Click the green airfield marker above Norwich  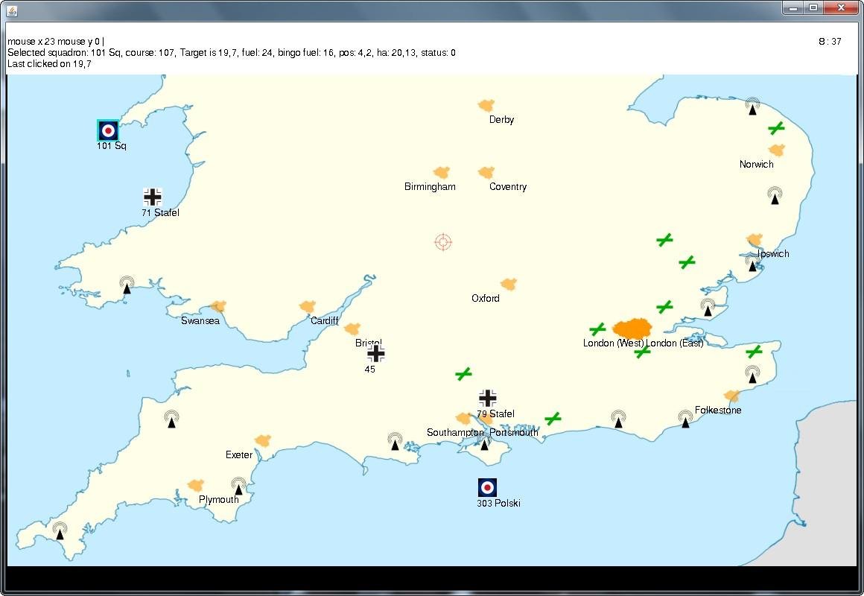(776, 128)
